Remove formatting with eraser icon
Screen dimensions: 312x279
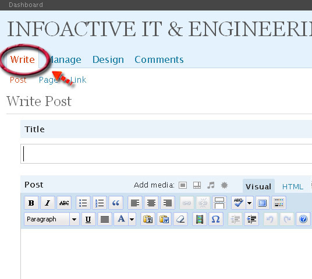[180, 219]
